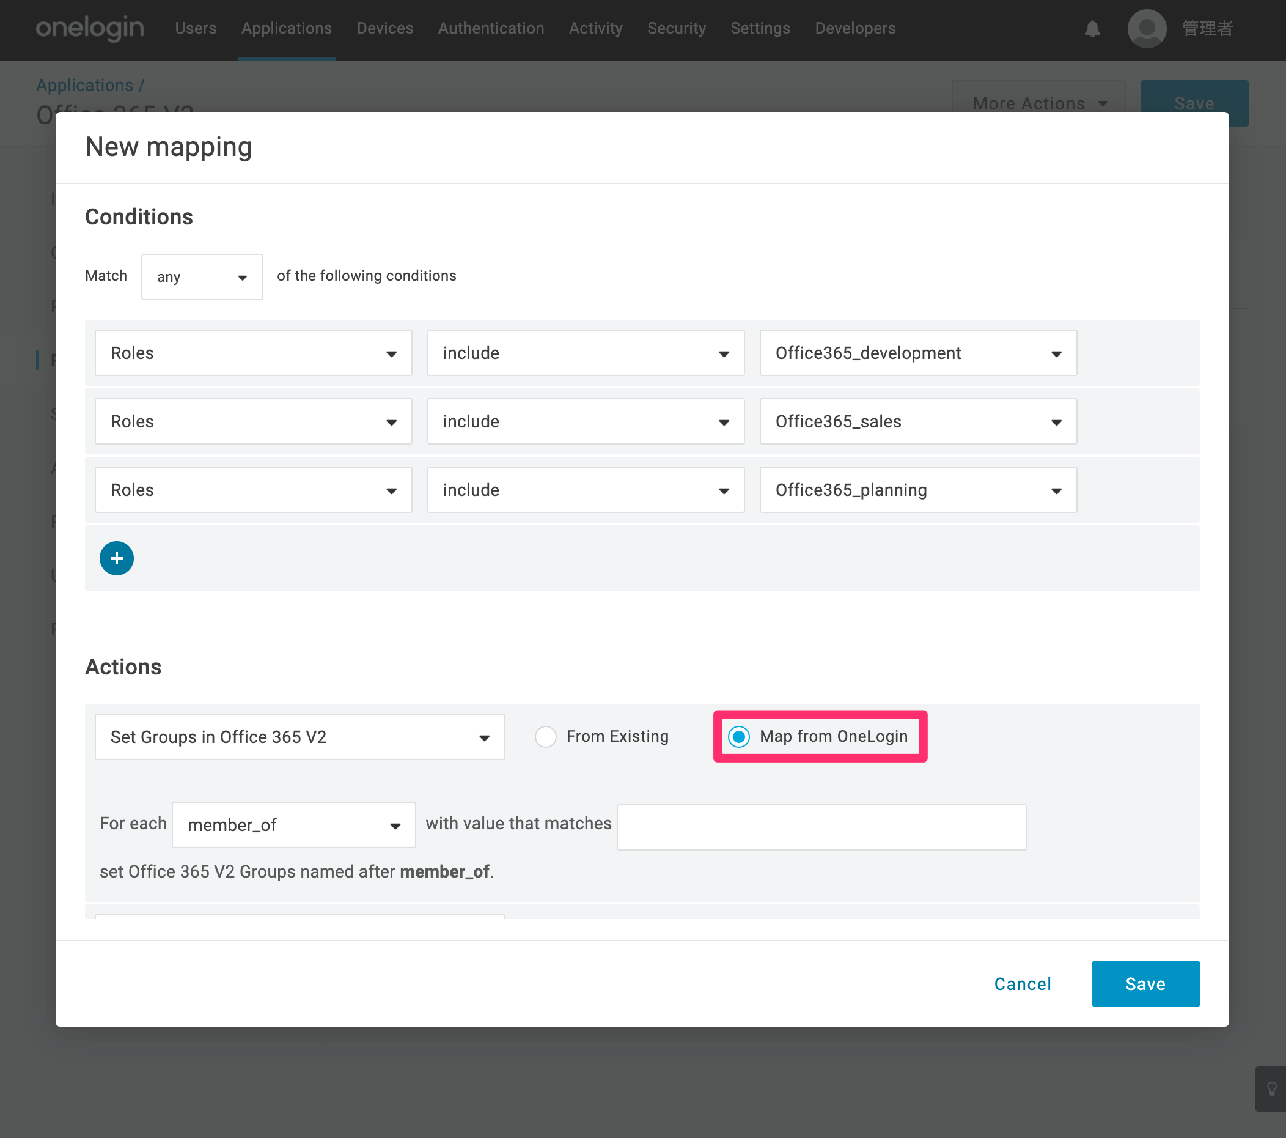1286x1138 pixels.
Task: Open the More Actions button
Action: (x=1039, y=103)
